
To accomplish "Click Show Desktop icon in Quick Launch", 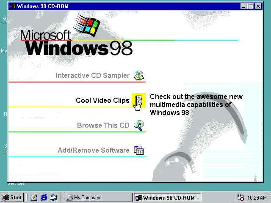I will [x=34, y=198].
